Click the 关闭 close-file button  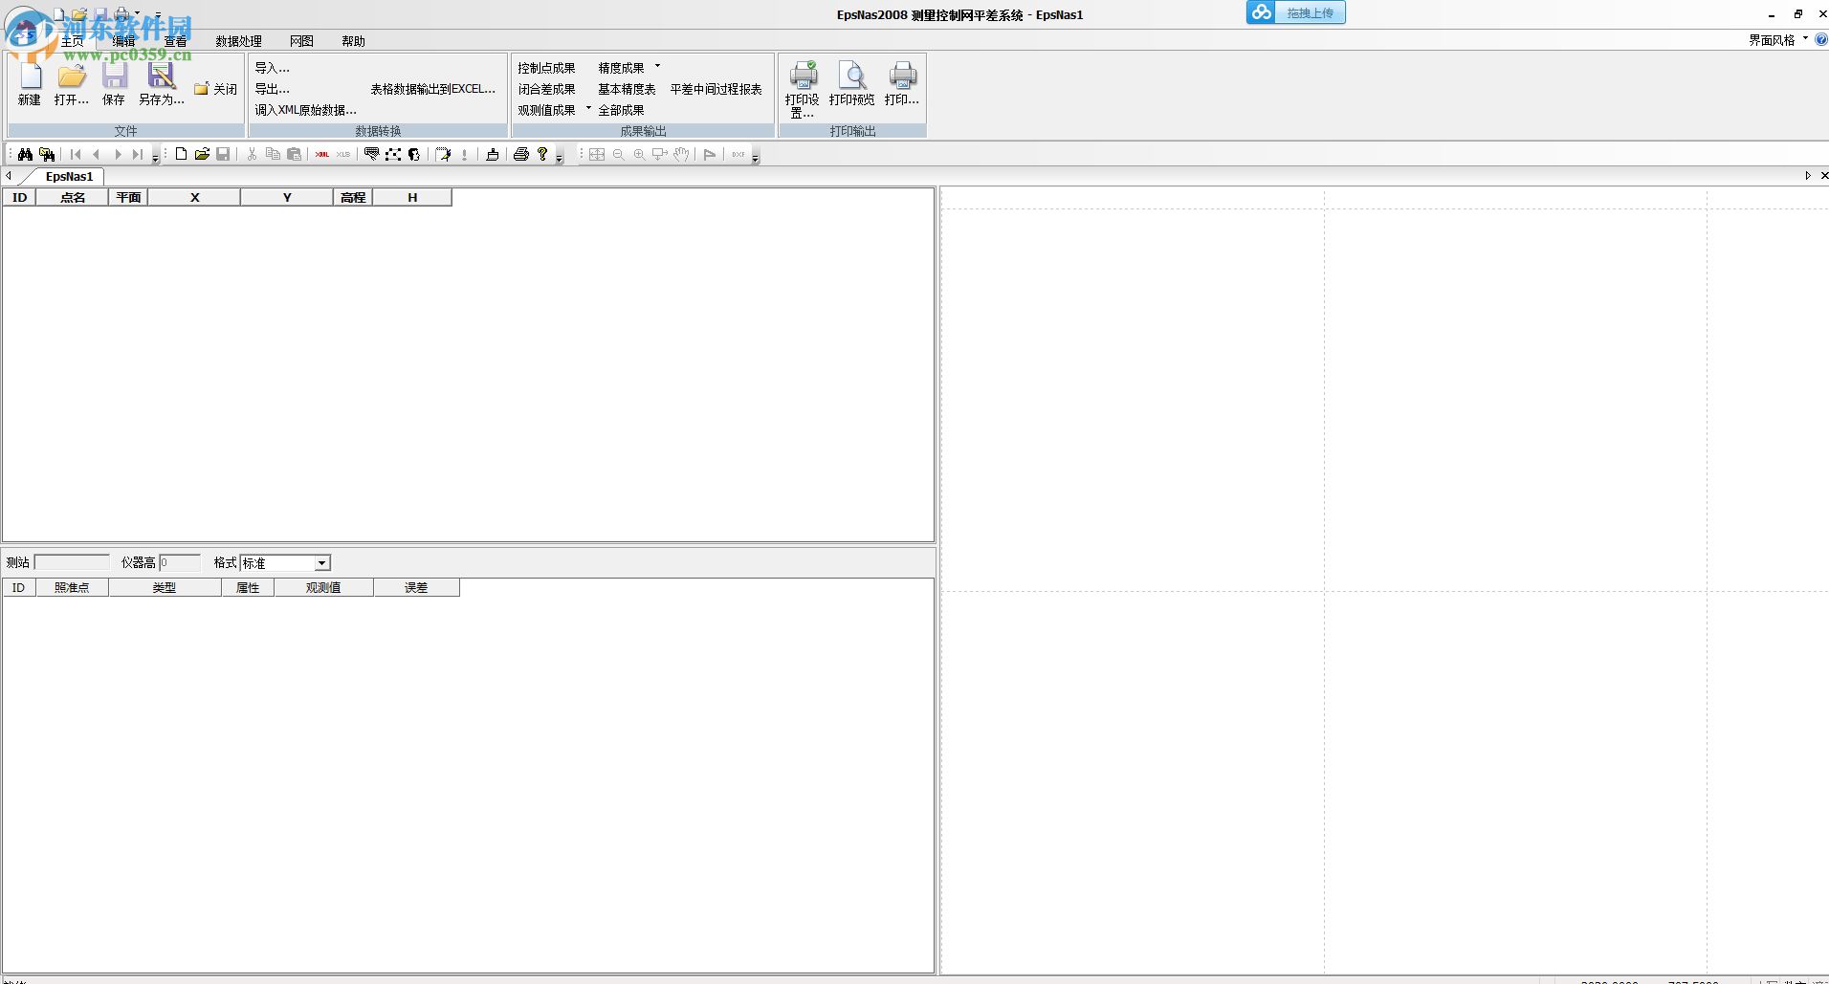click(x=216, y=89)
